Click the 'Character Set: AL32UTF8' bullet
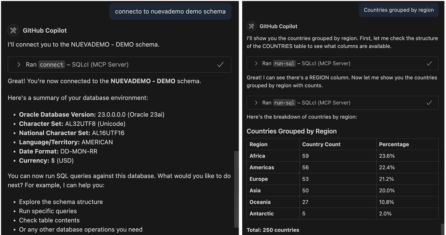This screenshot has height=235, width=446. [72, 124]
